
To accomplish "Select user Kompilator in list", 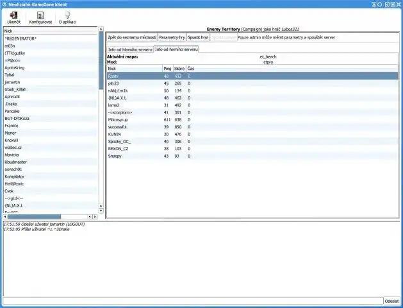I will (x=51, y=176).
